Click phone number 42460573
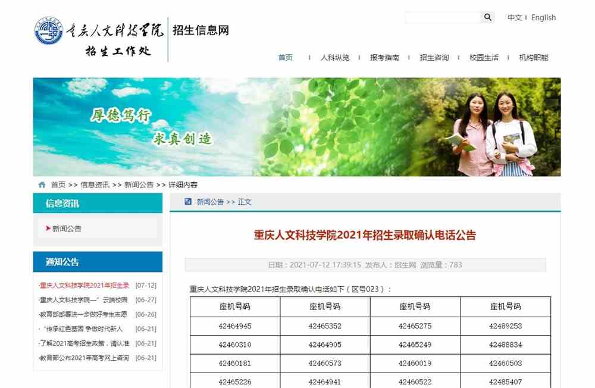This screenshot has width=595, height=388. tap(325, 364)
